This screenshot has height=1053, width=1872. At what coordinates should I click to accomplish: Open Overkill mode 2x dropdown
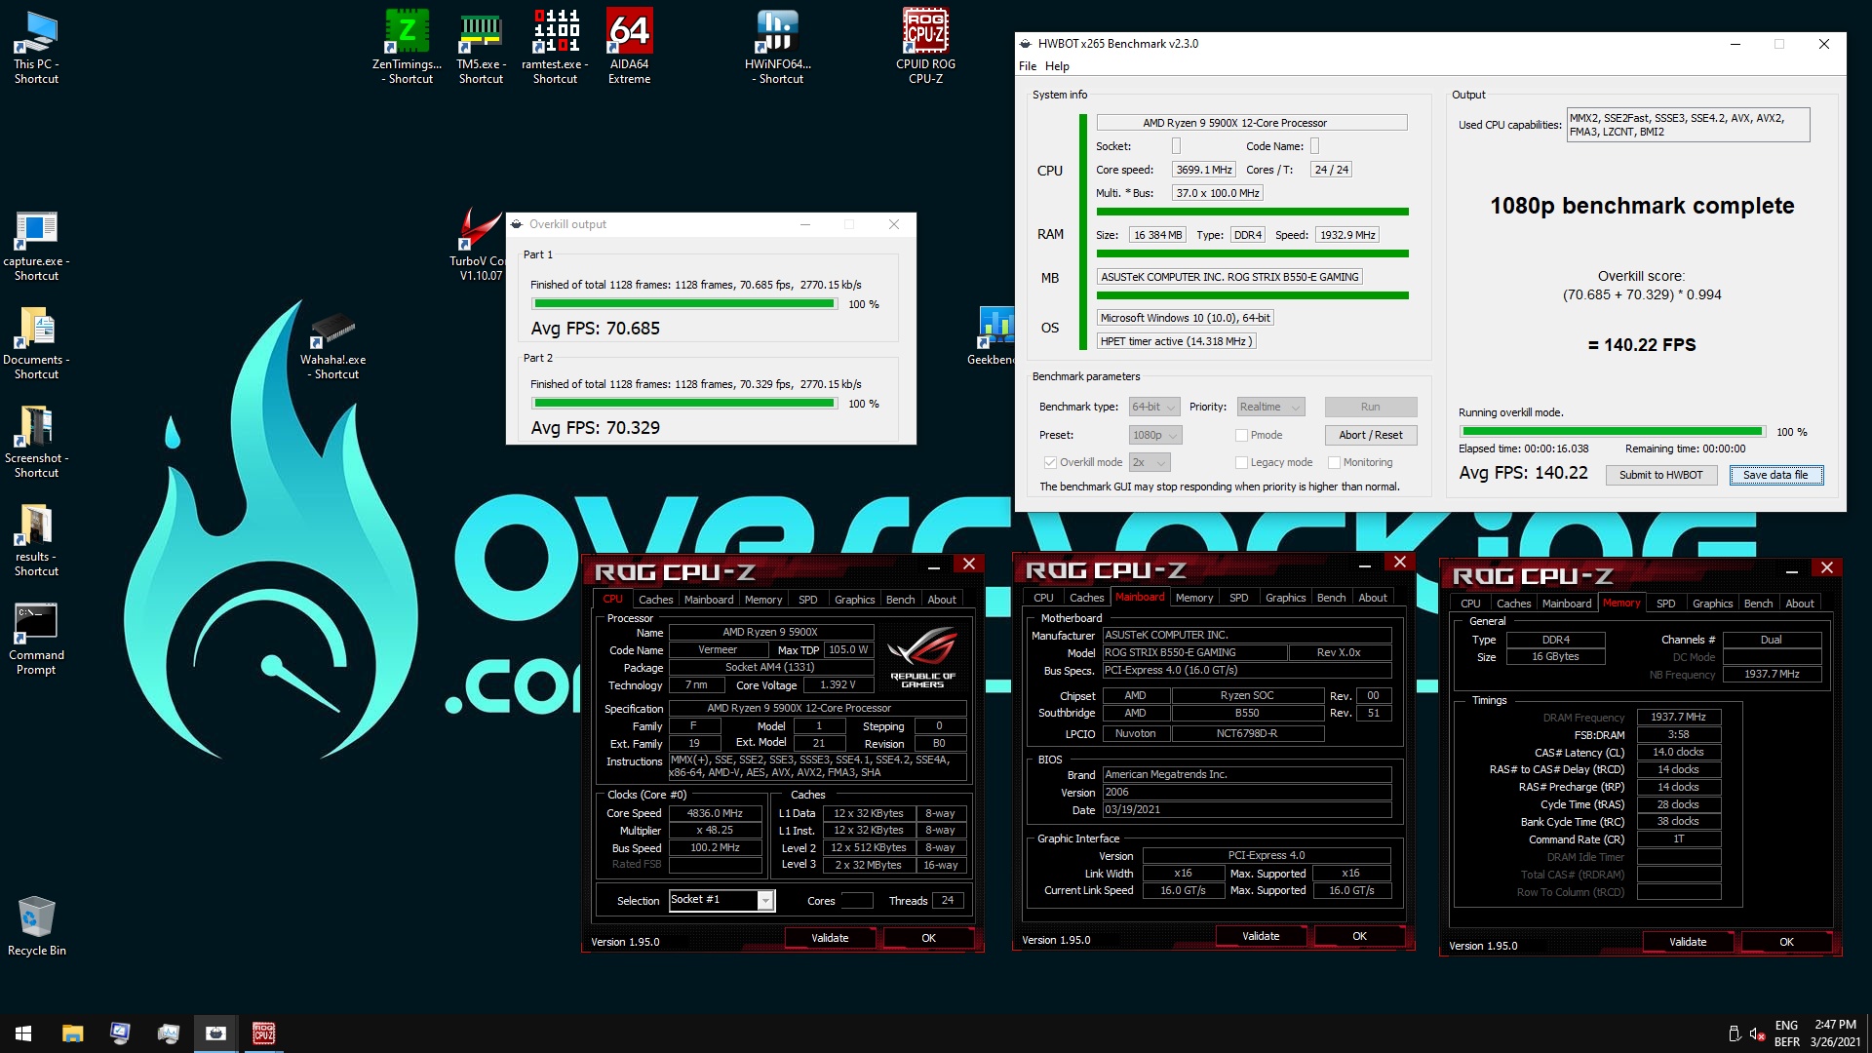[1150, 462]
